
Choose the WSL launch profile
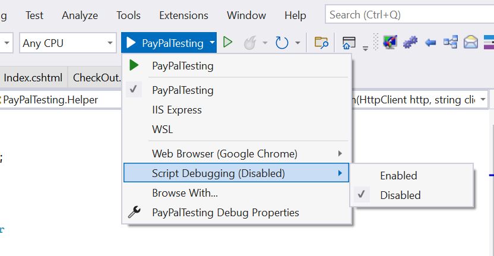click(x=236, y=129)
